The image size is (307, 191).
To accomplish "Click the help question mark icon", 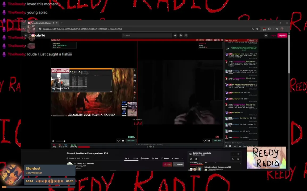I will [186, 35].
